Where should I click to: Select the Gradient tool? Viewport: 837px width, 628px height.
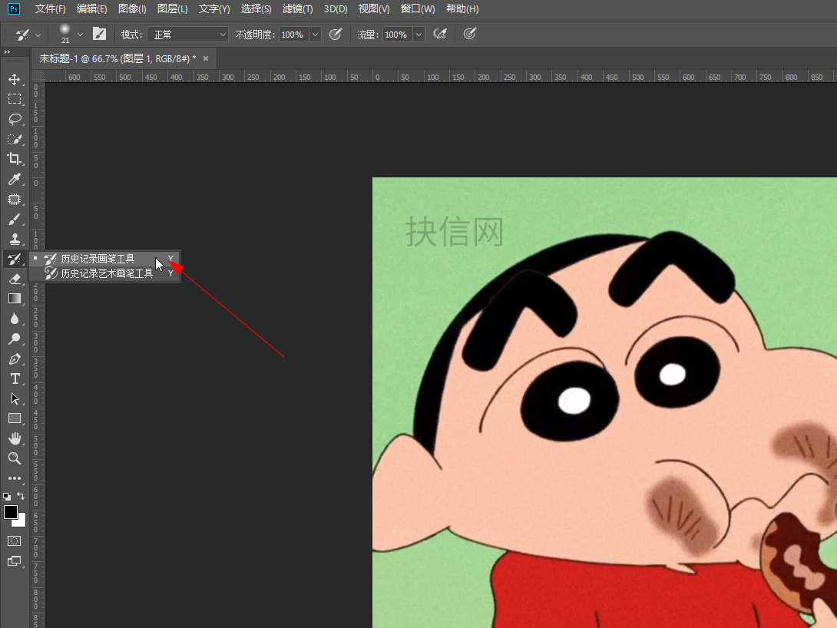tap(15, 299)
